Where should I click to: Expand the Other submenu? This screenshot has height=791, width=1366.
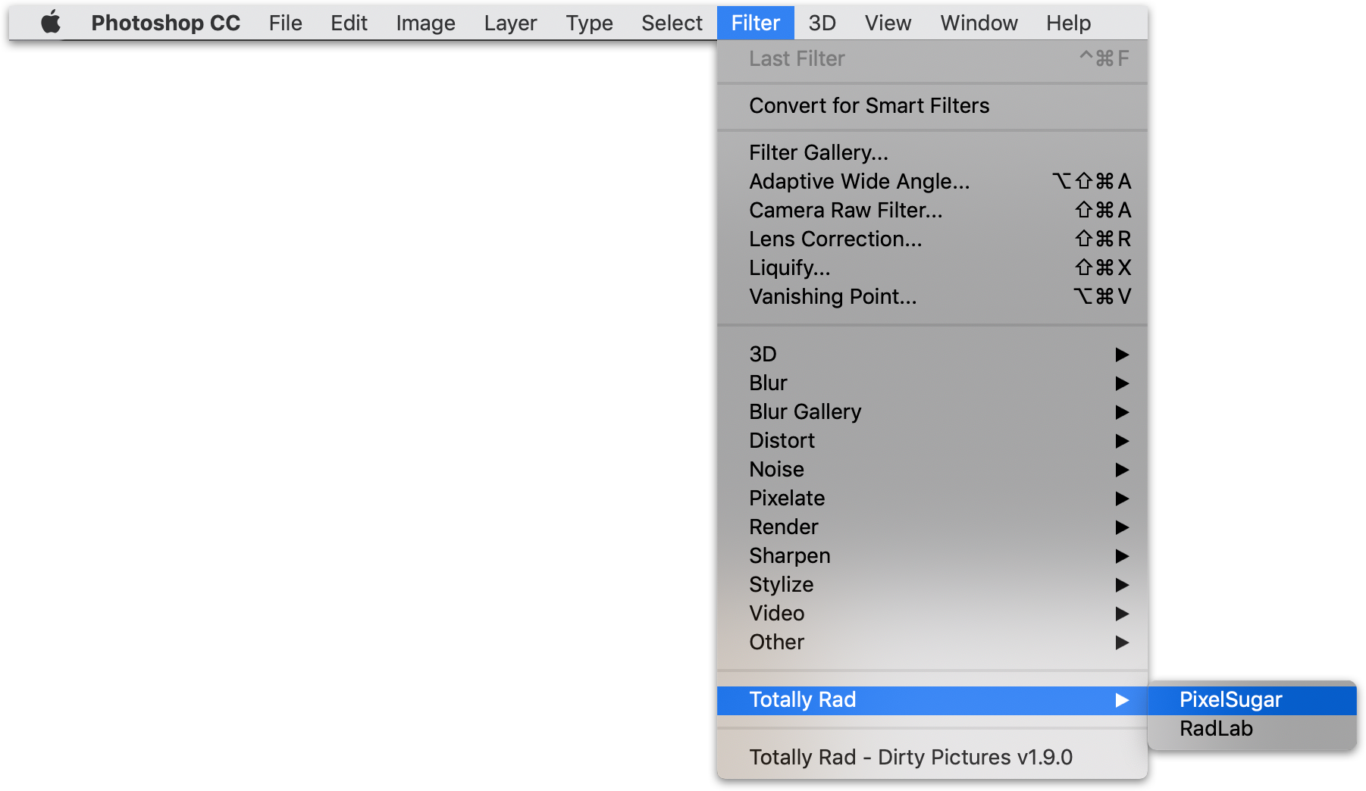[932, 642]
